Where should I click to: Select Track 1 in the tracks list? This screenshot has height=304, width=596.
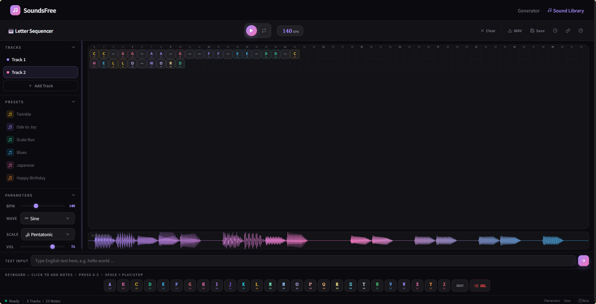coord(40,60)
